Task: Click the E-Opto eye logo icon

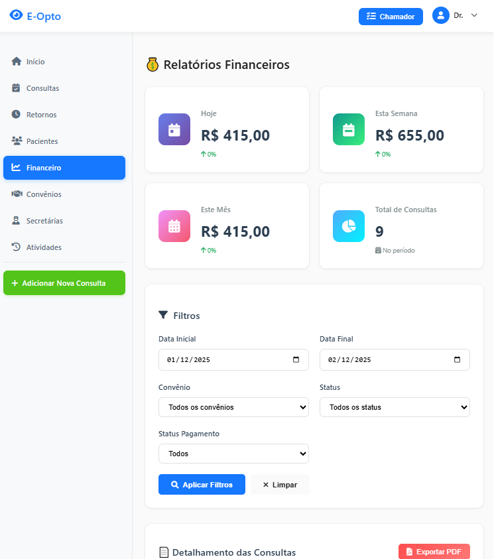Action: 16,15
